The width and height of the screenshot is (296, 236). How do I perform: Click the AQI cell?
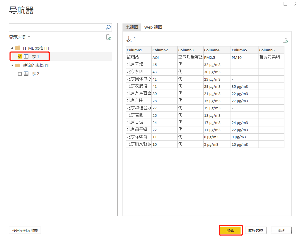click(164, 57)
